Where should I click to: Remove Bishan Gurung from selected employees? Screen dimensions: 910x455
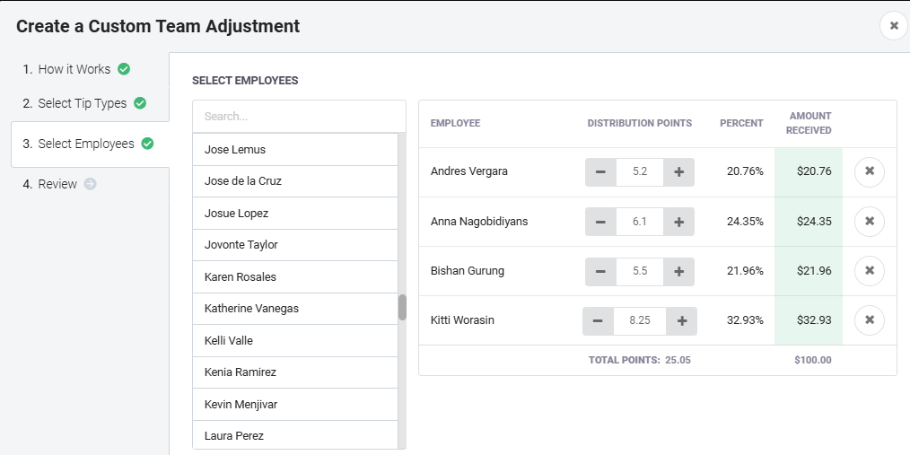[x=869, y=270]
